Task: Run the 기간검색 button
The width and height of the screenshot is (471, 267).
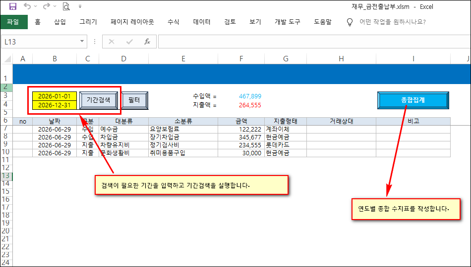Action: tap(99, 100)
